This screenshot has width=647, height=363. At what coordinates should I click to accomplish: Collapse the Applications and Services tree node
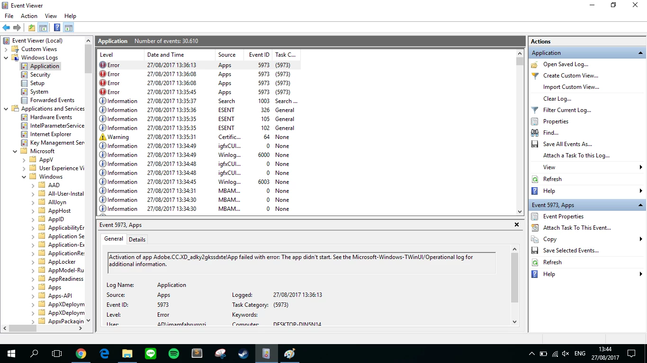[x=6, y=109]
